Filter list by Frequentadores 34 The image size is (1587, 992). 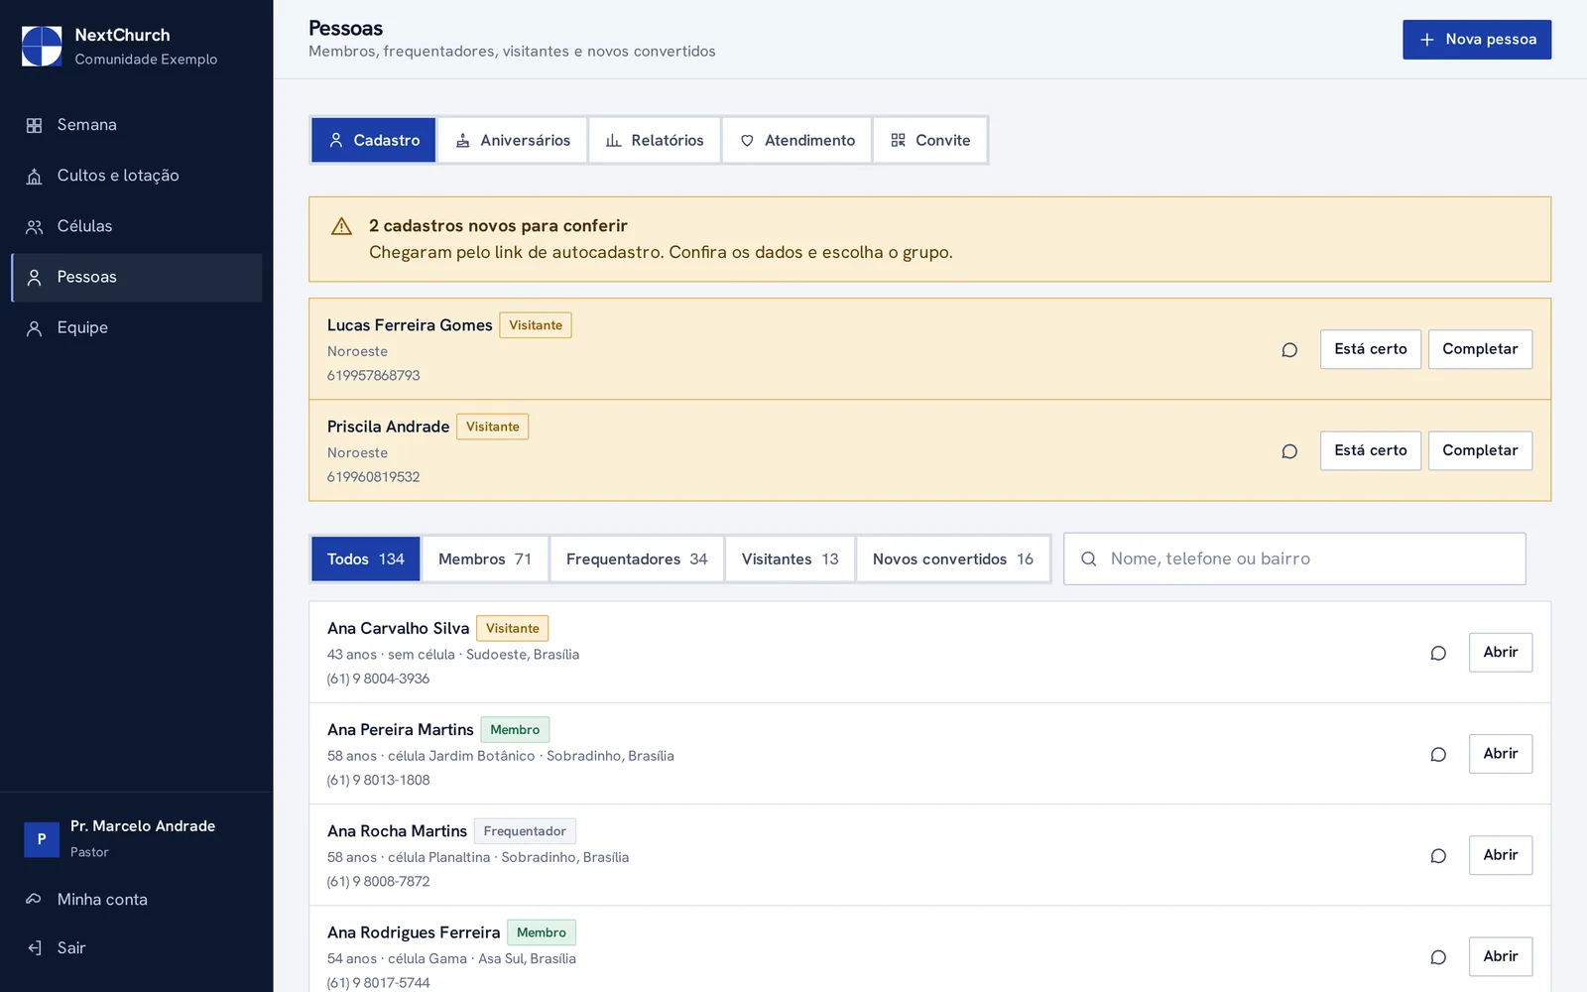[x=637, y=558]
